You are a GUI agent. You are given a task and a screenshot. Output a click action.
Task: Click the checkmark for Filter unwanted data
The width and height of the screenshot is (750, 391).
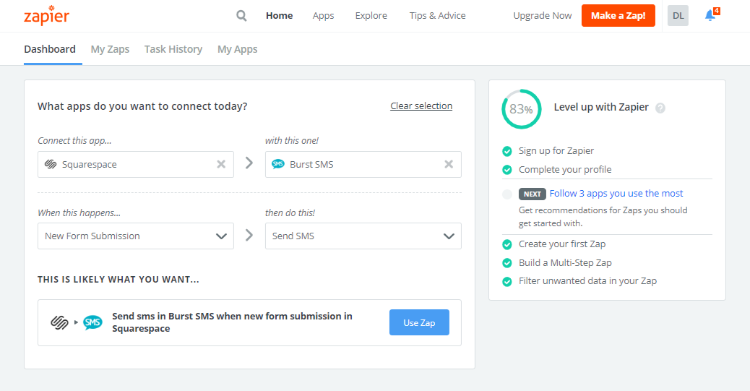pyautogui.click(x=507, y=281)
